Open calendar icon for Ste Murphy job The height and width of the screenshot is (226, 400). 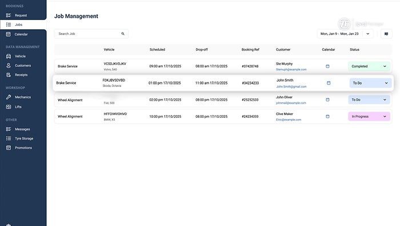(x=327, y=66)
